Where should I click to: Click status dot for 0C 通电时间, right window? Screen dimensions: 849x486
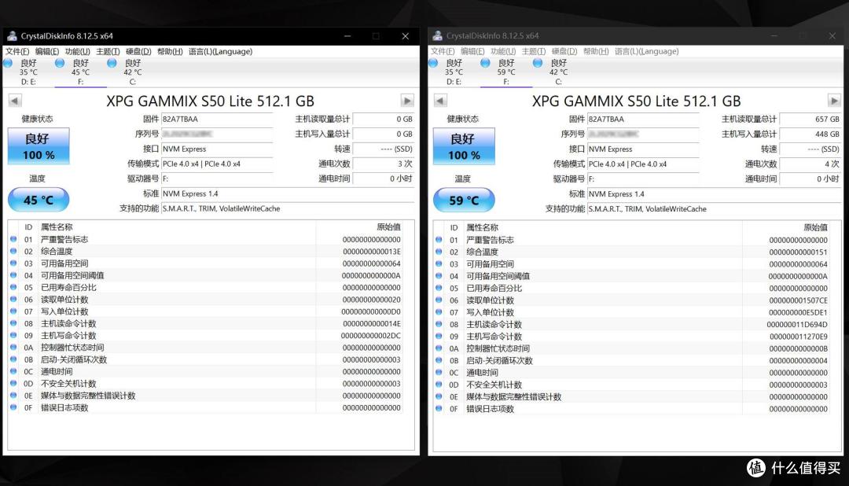pyautogui.click(x=439, y=372)
